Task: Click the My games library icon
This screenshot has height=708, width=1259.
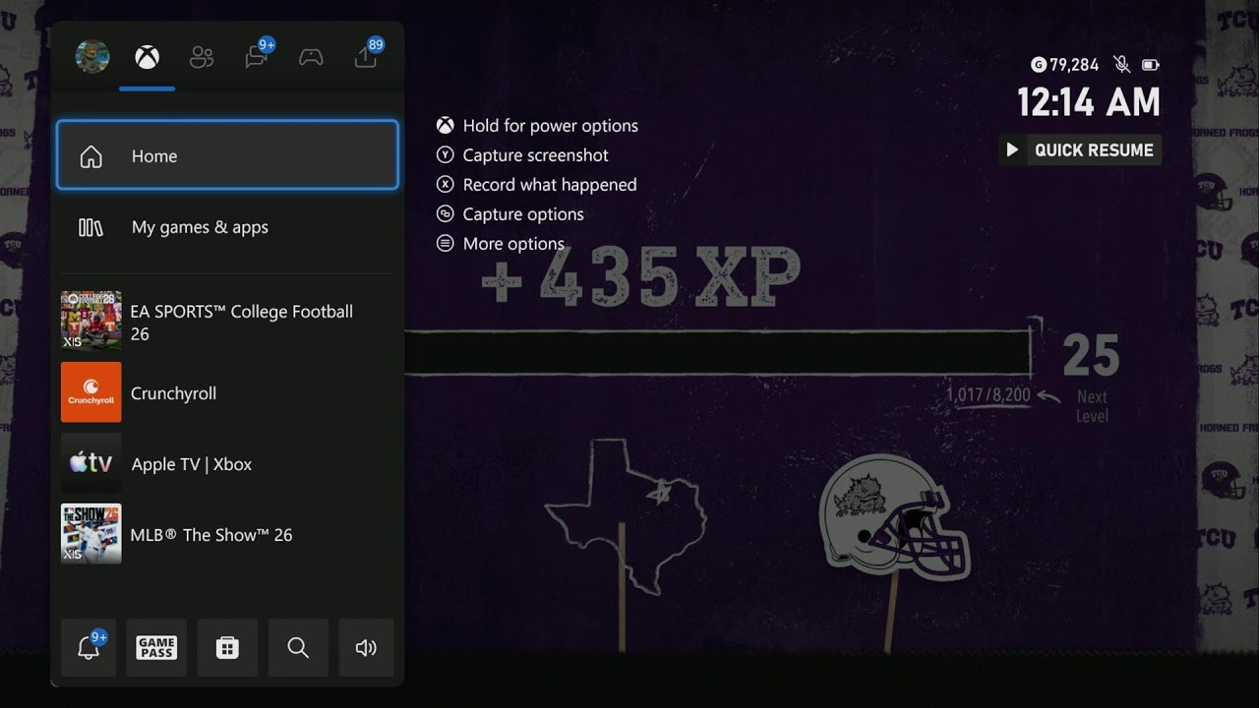Action: pos(90,227)
